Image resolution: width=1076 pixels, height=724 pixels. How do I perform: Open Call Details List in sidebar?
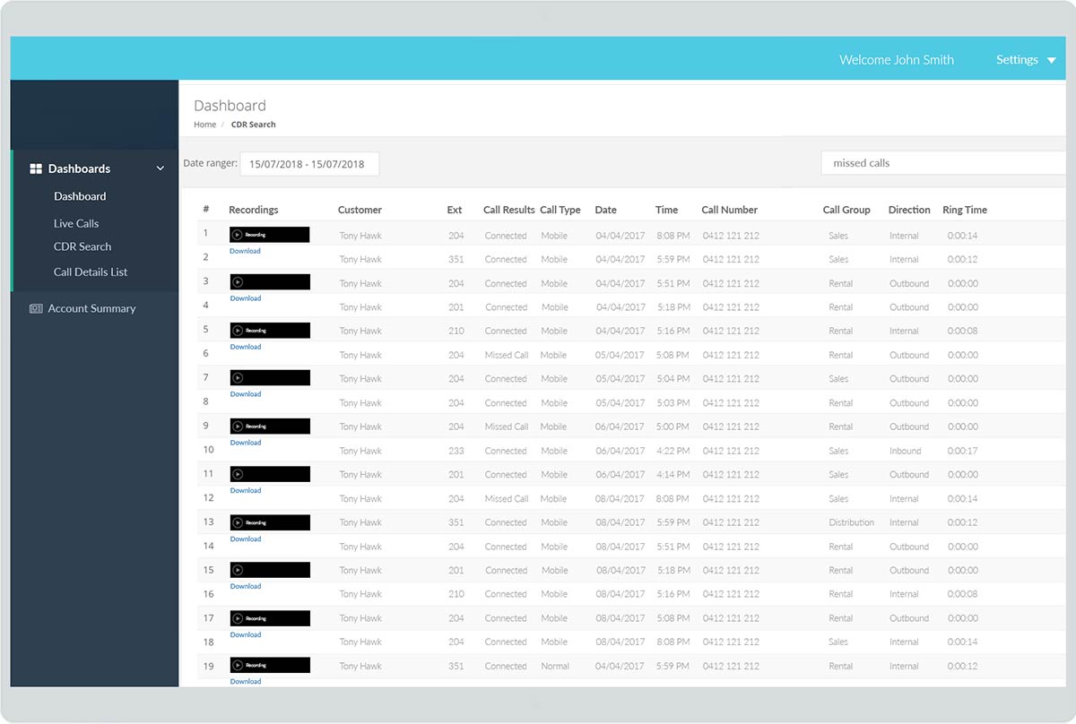[x=91, y=271]
